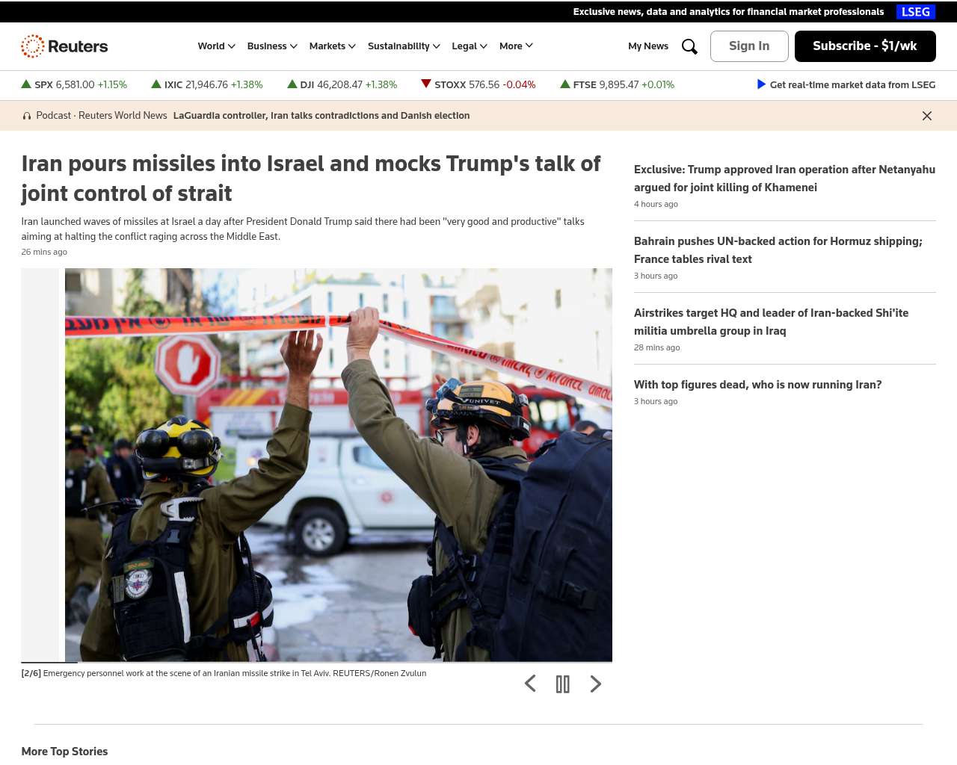Advance to the next slideshow photo

tap(595, 684)
